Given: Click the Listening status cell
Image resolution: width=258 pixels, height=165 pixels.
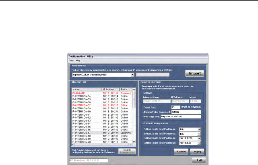Looking at the screenshot, I should click(x=126, y=133).
